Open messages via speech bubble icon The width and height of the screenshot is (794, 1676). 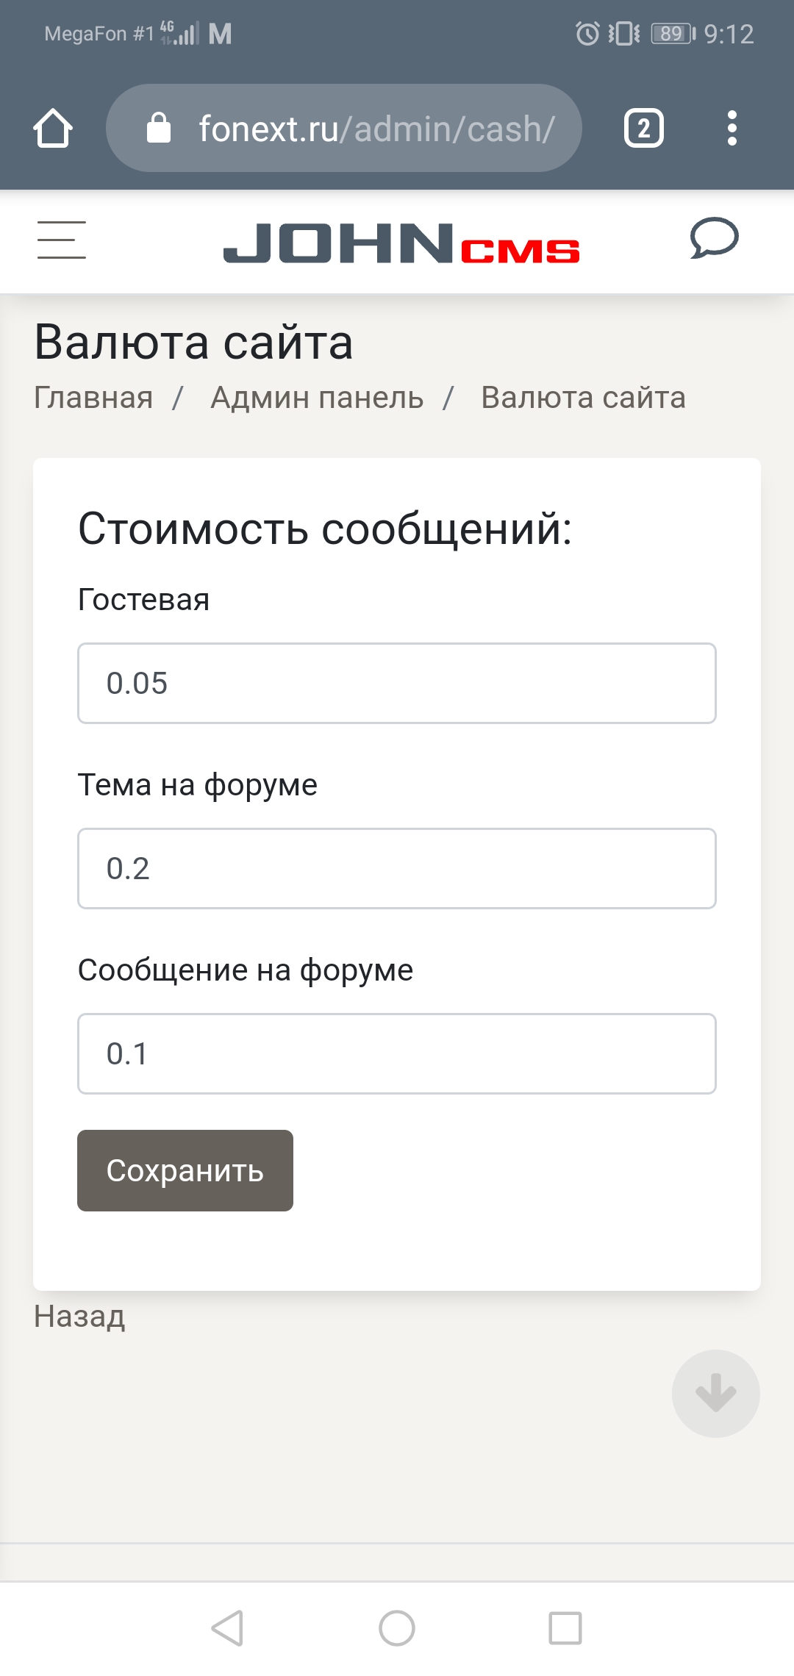click(714, 238)
